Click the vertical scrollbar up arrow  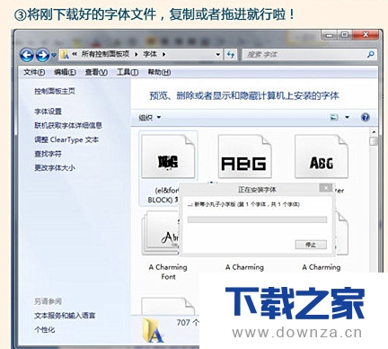tap(374, 132)
